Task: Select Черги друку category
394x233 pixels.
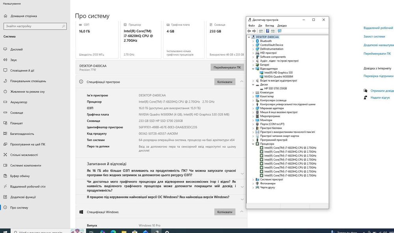Action: point(268,187)
